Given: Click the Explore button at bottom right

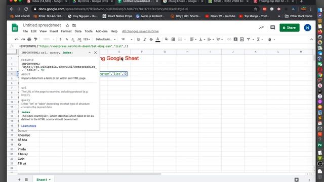Looking at the screenshot, I should (x=297, y=179).
